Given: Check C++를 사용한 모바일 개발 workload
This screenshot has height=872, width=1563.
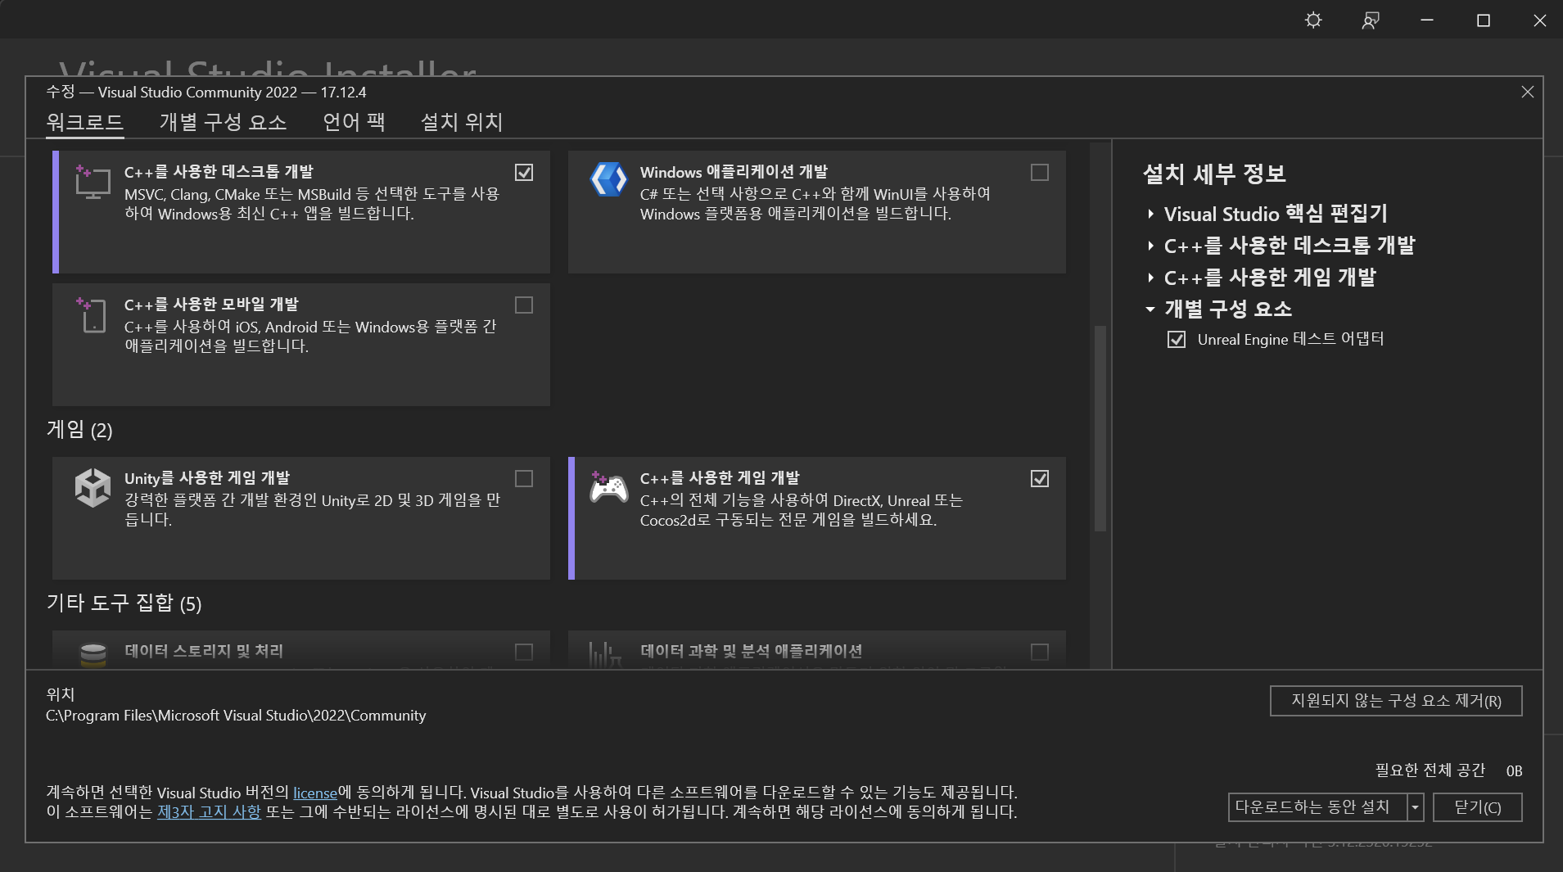Looking at the screenshot, I should click(524, 305).
